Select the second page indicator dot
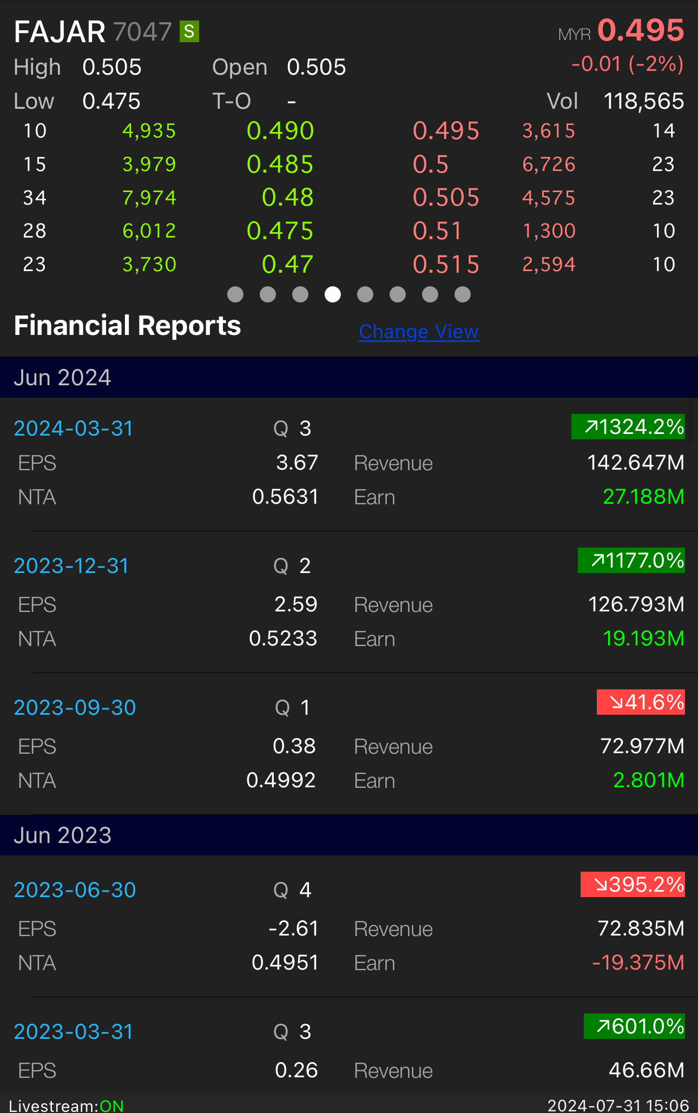This screenshot has width=698, height=1113. pos(268,294)
